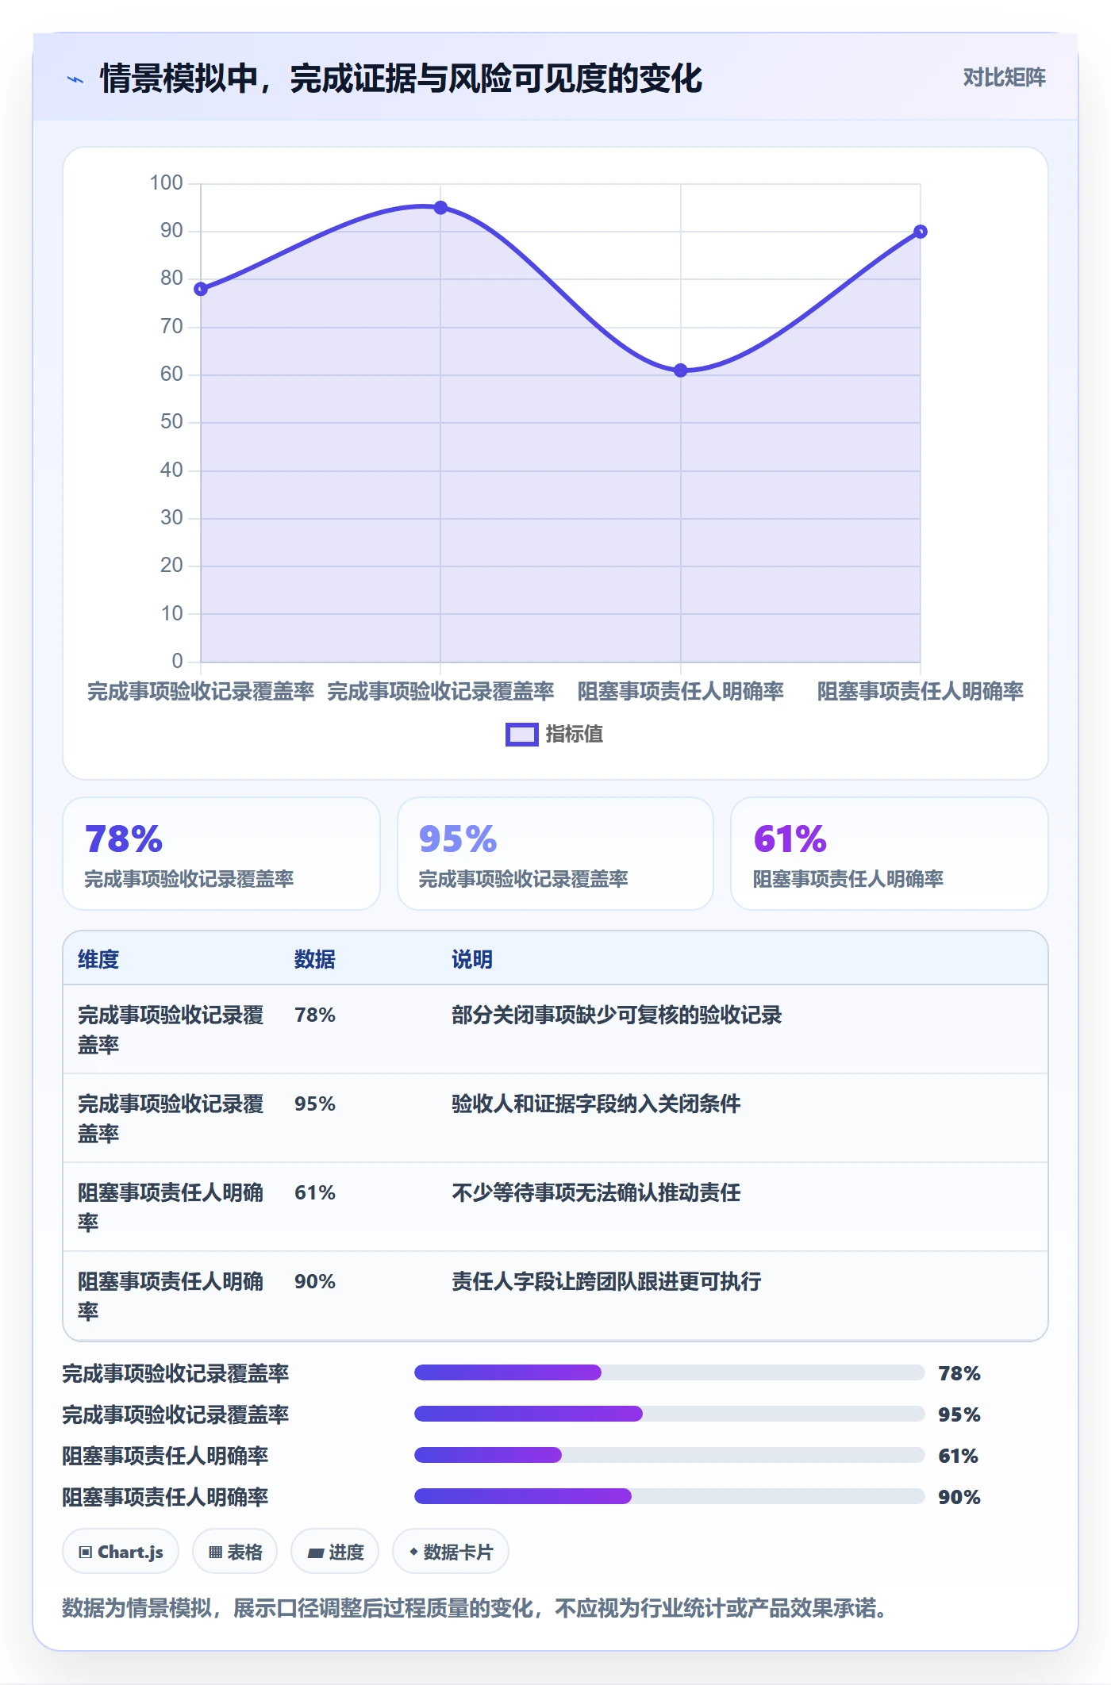Click the 61 lowest data point on the chart

click(680, 370)
